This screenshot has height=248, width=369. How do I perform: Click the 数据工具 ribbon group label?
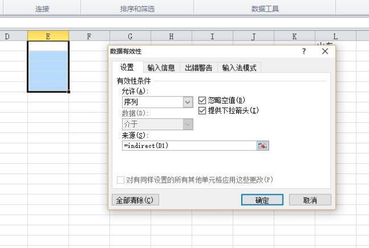point(265,9)
